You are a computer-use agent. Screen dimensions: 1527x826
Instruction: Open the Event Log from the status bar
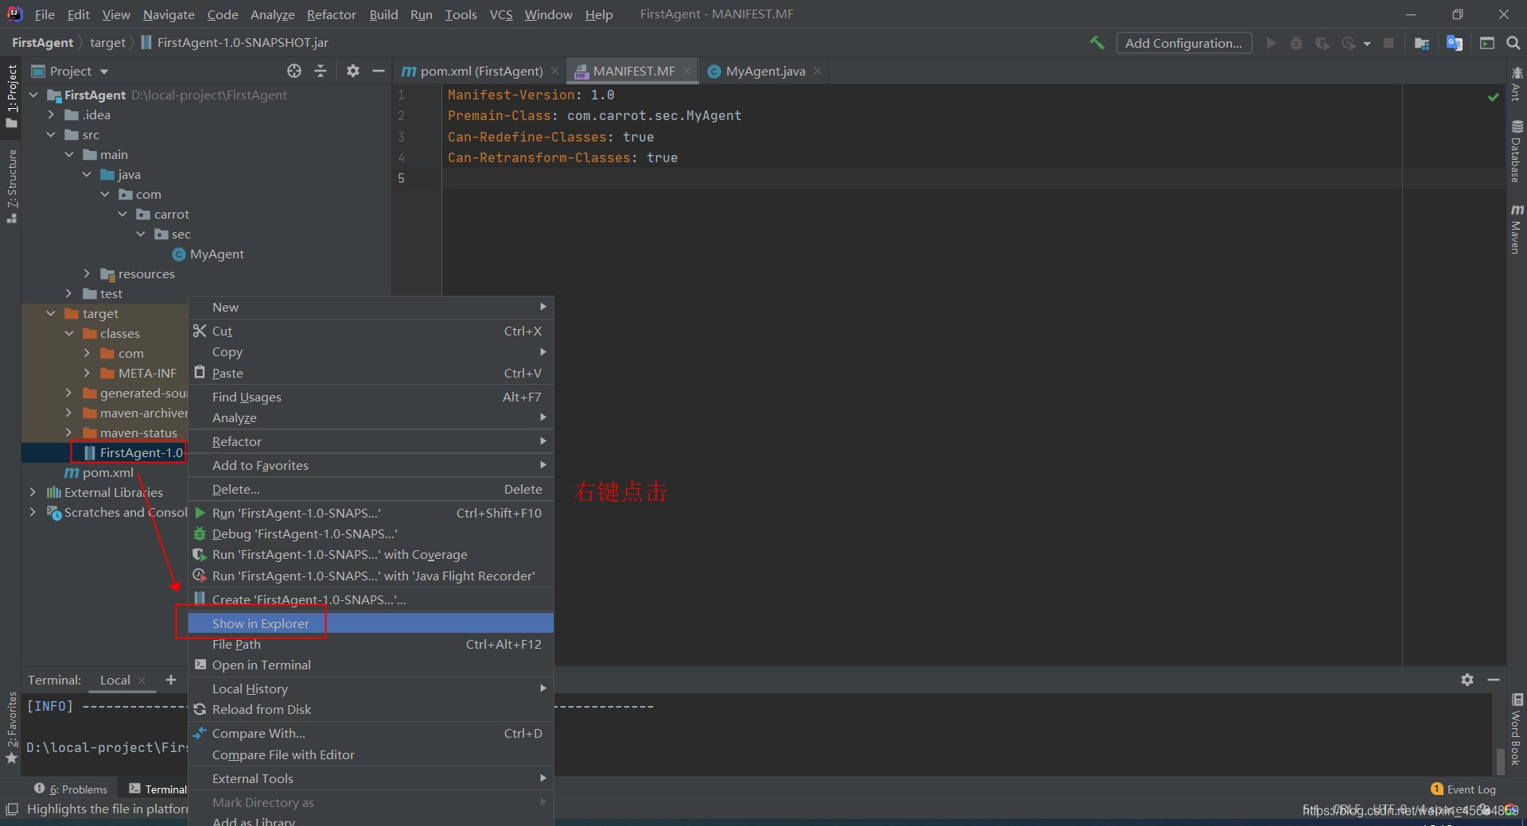tap(1463, 789)
